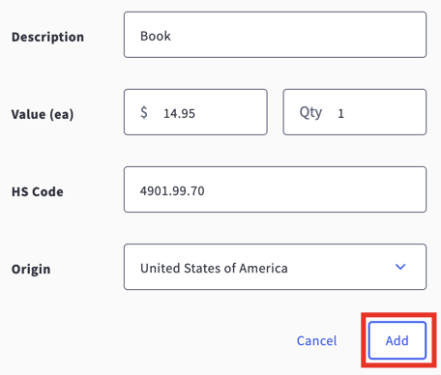Select United States of America text
Screen dimensions: 441x375
tap(214, 268)
